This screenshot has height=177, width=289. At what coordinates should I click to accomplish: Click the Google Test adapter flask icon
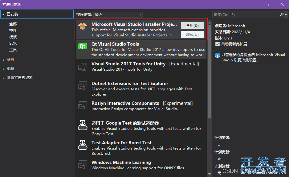(x=82, y=125)
